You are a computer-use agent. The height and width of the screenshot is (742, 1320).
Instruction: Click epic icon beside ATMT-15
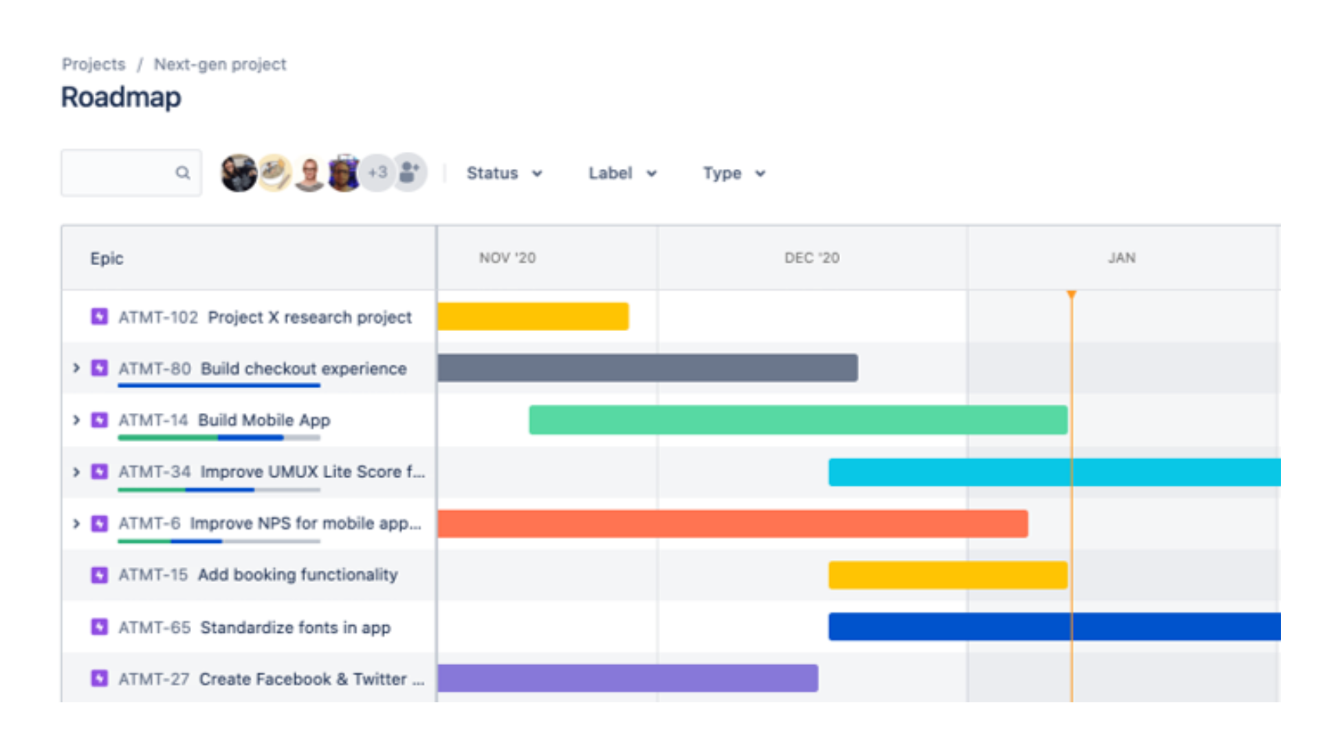(x=100, y=575)
